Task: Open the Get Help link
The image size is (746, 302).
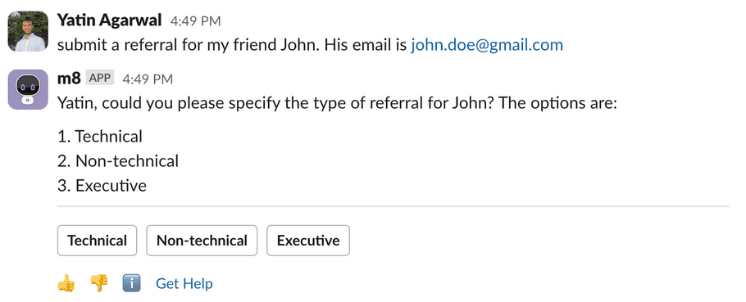Action: coord(184,284)
